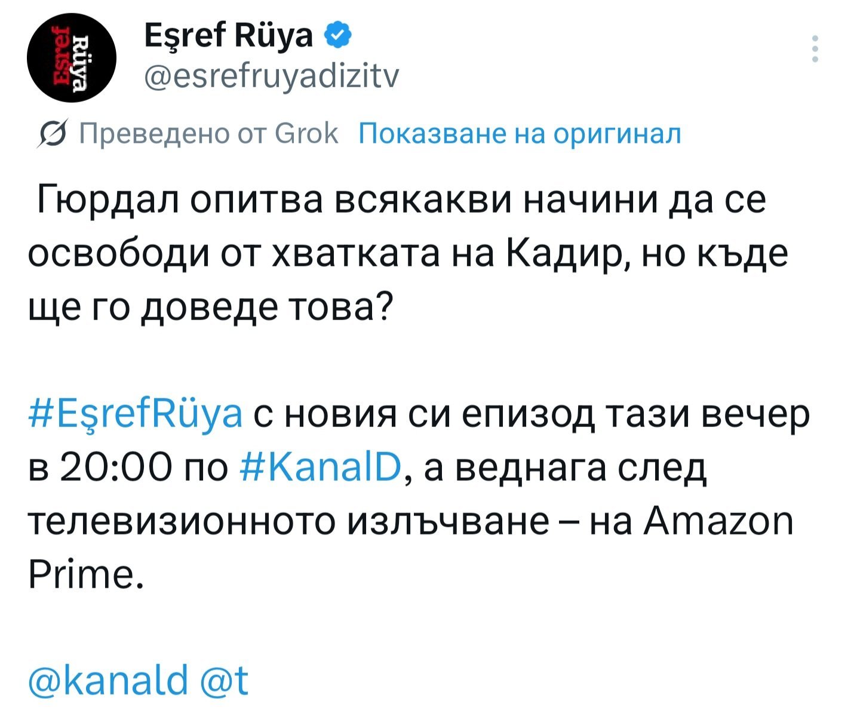Screen dimensions: 860x722
Task: Open the Eşref Rüya profile avatar
Action: (72, 58)
